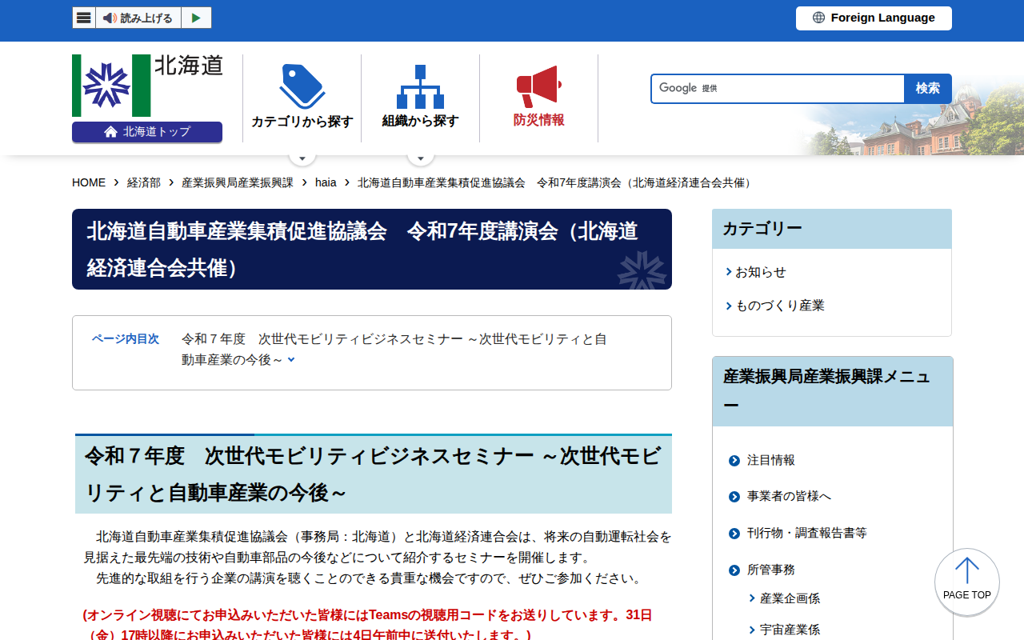Open 刊行物・調査報告書等 sidebar menu item
This screenshot has width=1024, height=640.
(807, 533)
